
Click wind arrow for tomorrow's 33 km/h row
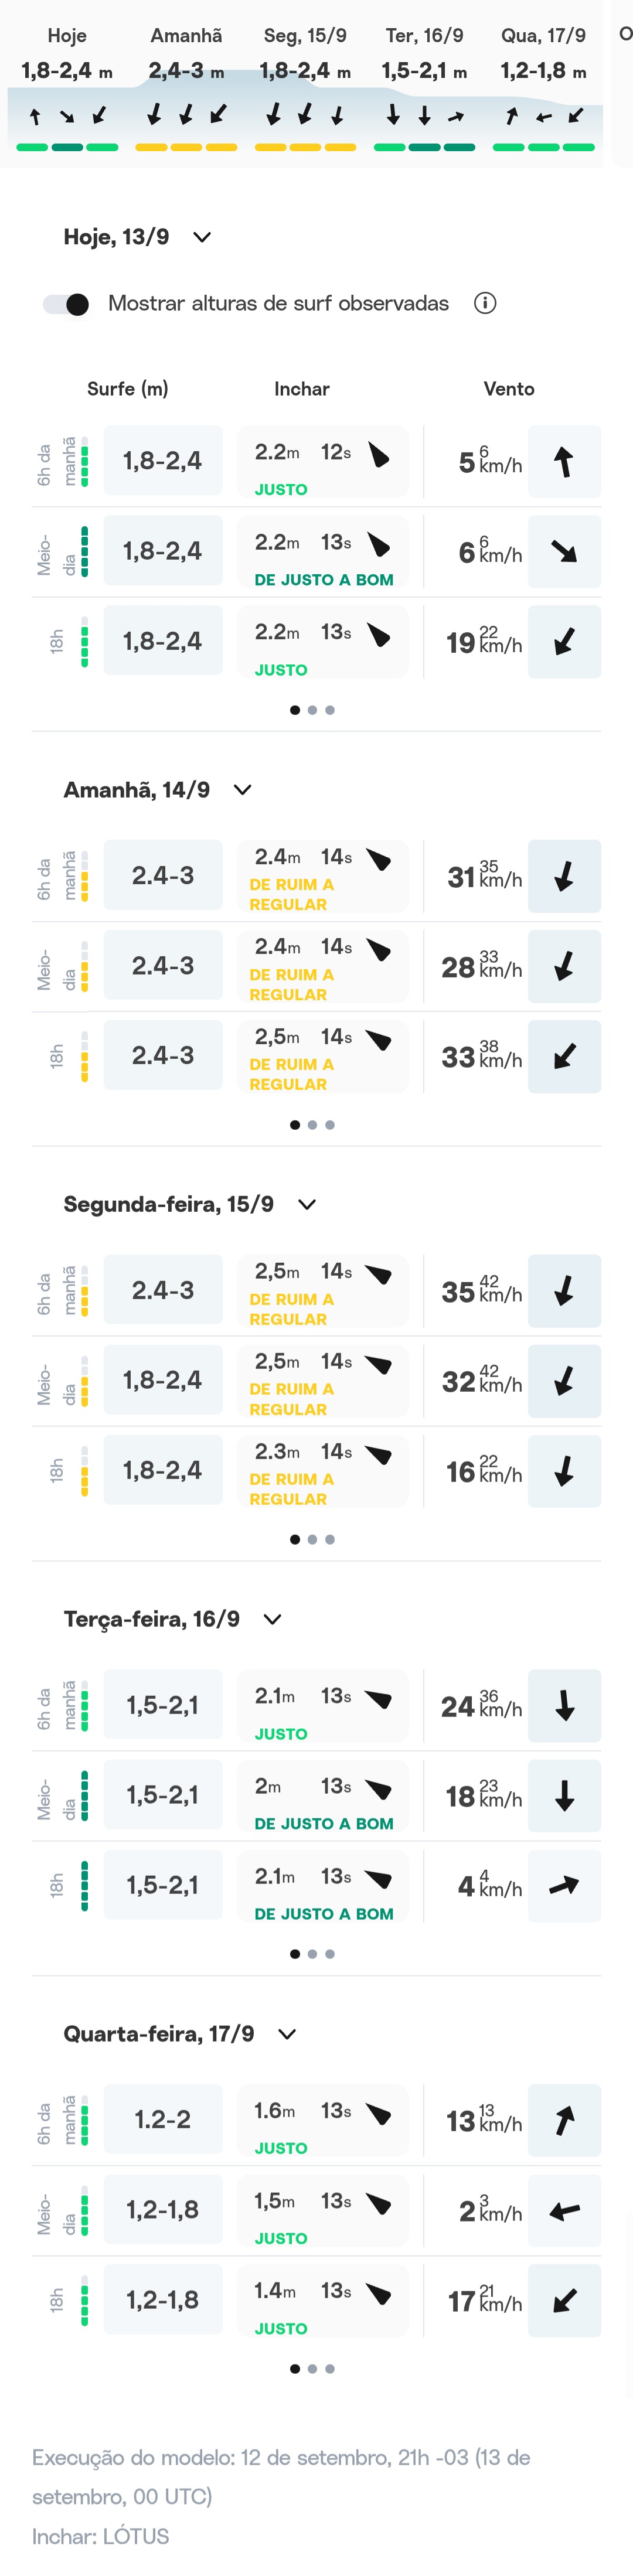coord(564,1056)
